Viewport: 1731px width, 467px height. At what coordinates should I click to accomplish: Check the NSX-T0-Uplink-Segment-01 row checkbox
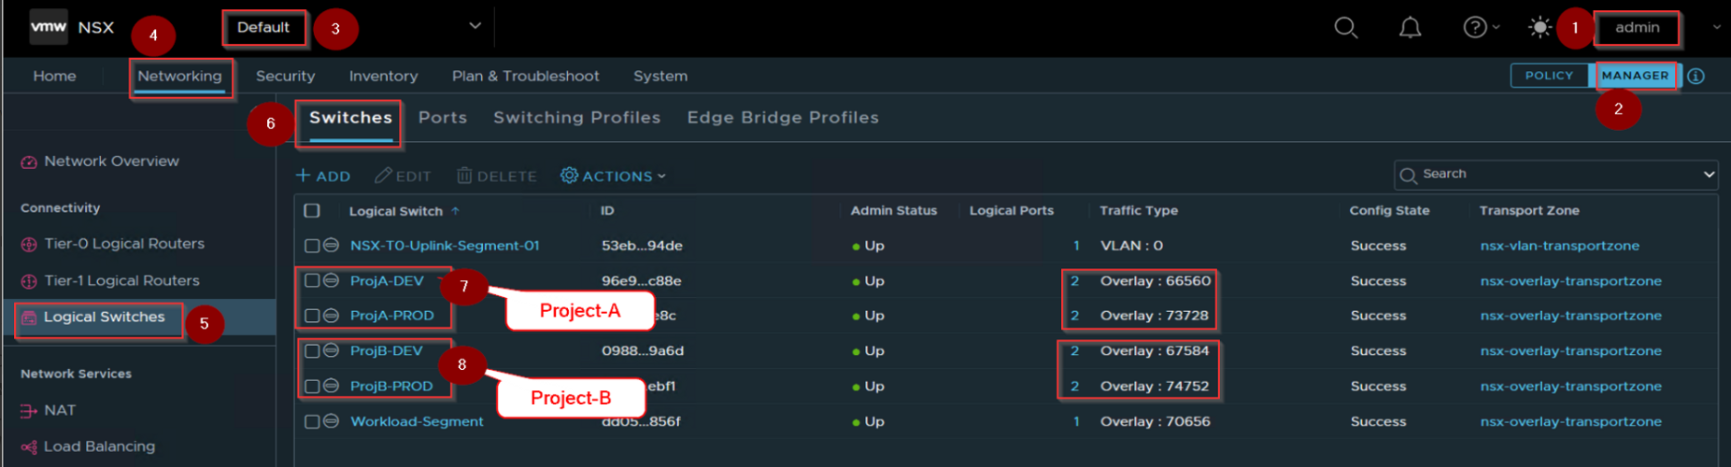click(312, 246)
